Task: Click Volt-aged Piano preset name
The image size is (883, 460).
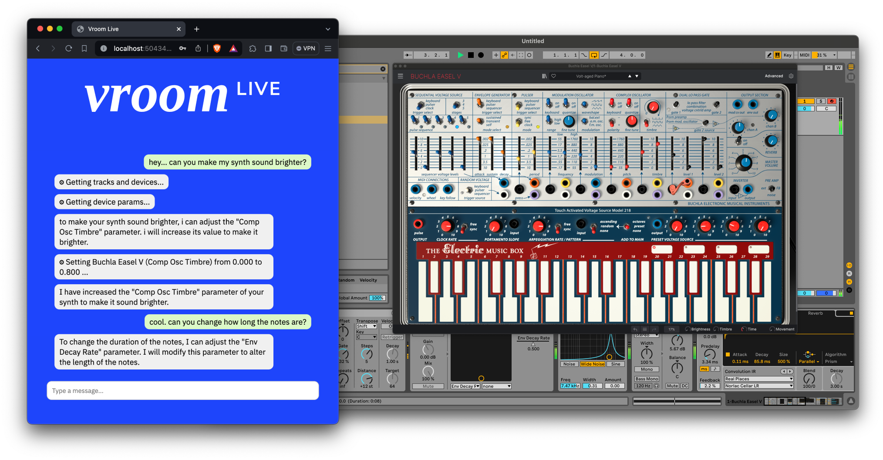Action: pyautogui.click(x=591, y=76)
